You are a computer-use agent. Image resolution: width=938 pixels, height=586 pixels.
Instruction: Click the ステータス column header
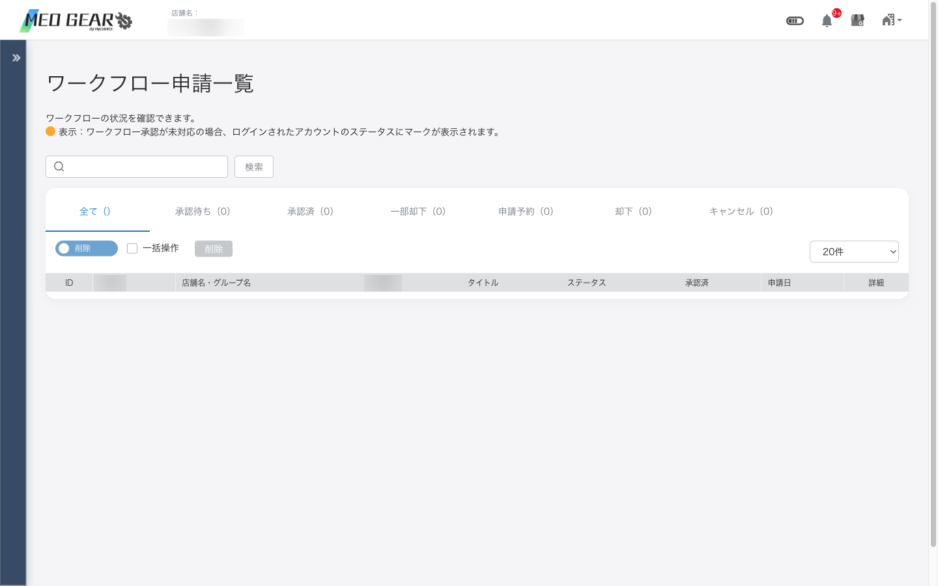(x=587, y=283)
